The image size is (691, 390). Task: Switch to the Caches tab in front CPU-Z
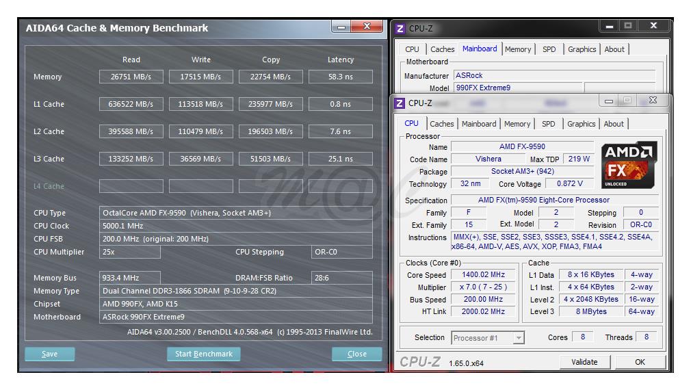[x=441, y=124]
